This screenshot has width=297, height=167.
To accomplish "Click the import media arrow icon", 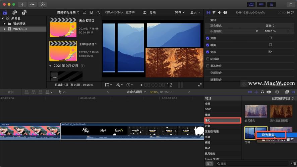I will [x=22, y=4].
